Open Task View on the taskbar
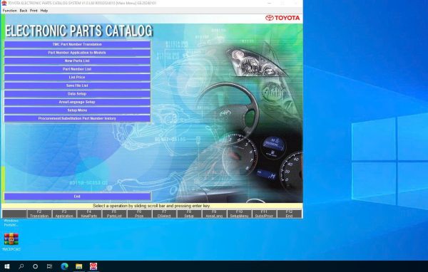 click(49, 266)
